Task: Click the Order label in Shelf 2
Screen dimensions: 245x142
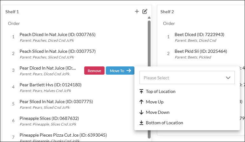Action: pos(169,23)
